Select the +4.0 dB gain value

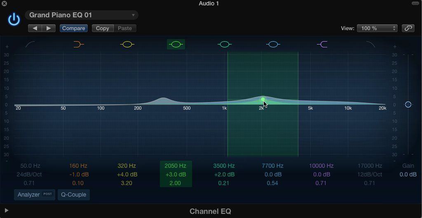click(x=127, y=174)
